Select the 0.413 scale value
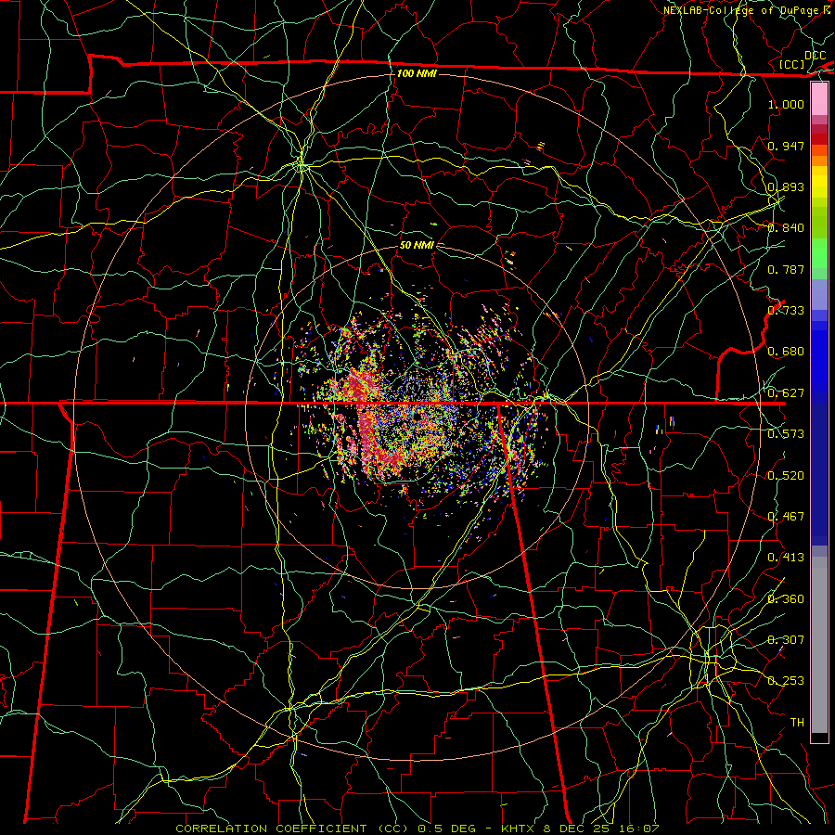This screenshot has width=835, height=835. [x=786, y=558]
